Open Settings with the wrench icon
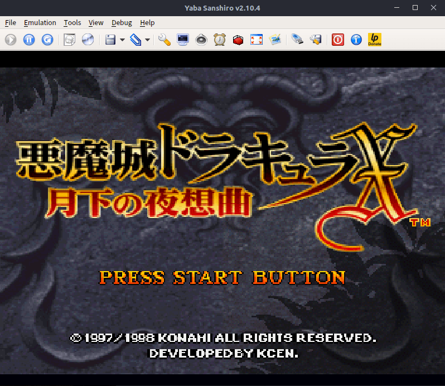This screenshot has width=445, height=386. click(x=165, y=40)
